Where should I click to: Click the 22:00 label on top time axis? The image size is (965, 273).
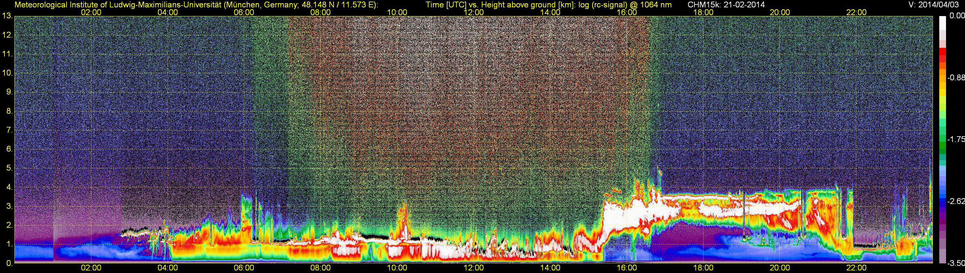856,12
